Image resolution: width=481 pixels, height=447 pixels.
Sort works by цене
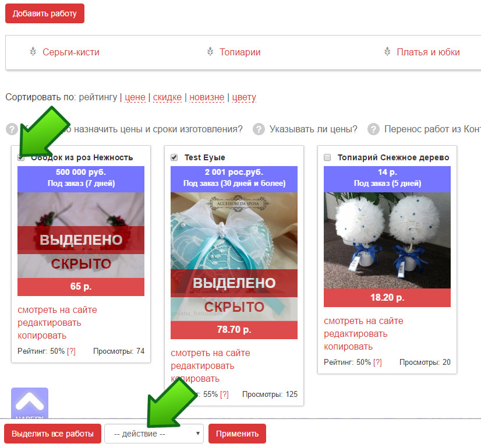click(135, 97)
